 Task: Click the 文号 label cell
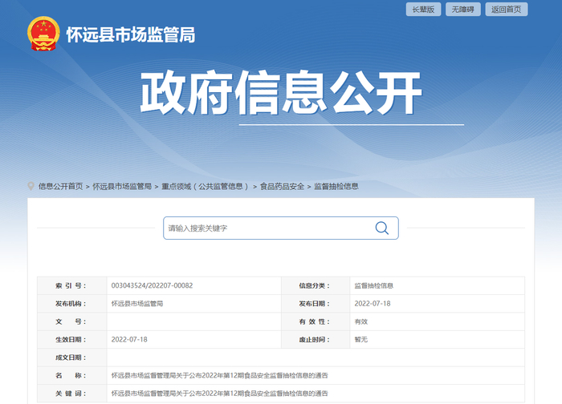pos(72,321)
